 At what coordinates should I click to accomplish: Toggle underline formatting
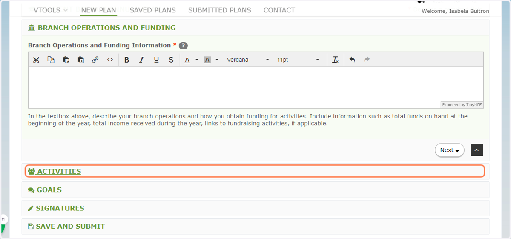(x=156, y=60)
